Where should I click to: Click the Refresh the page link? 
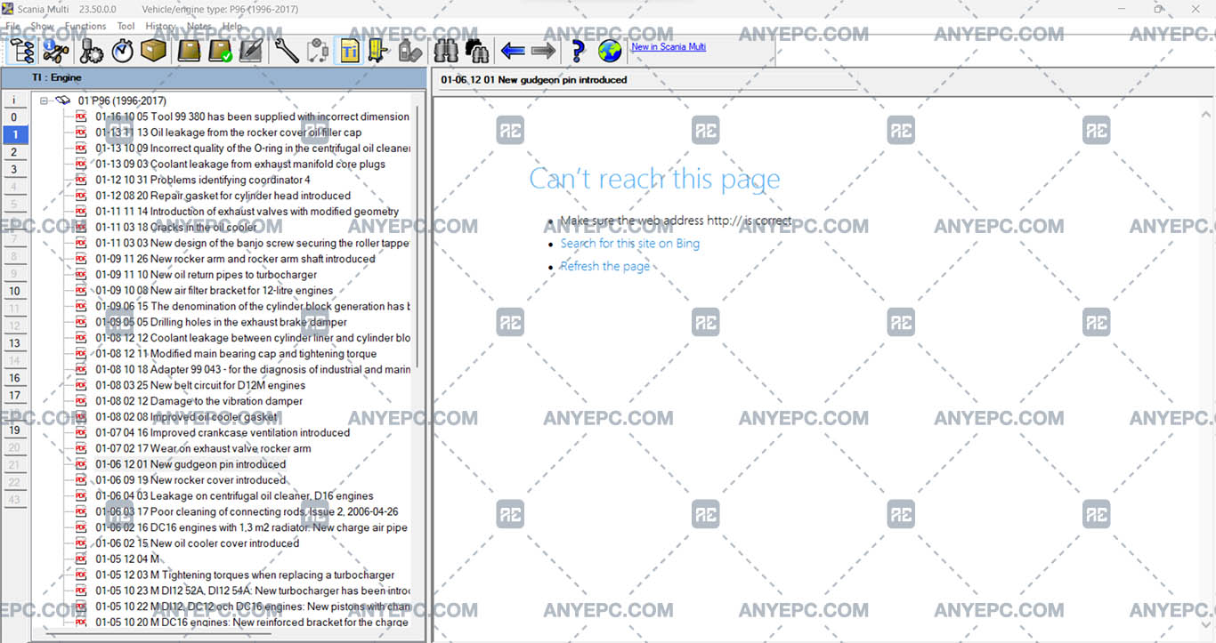click(x=605, y=267)
